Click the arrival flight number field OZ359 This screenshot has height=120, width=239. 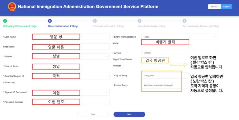tap(180, 53)
